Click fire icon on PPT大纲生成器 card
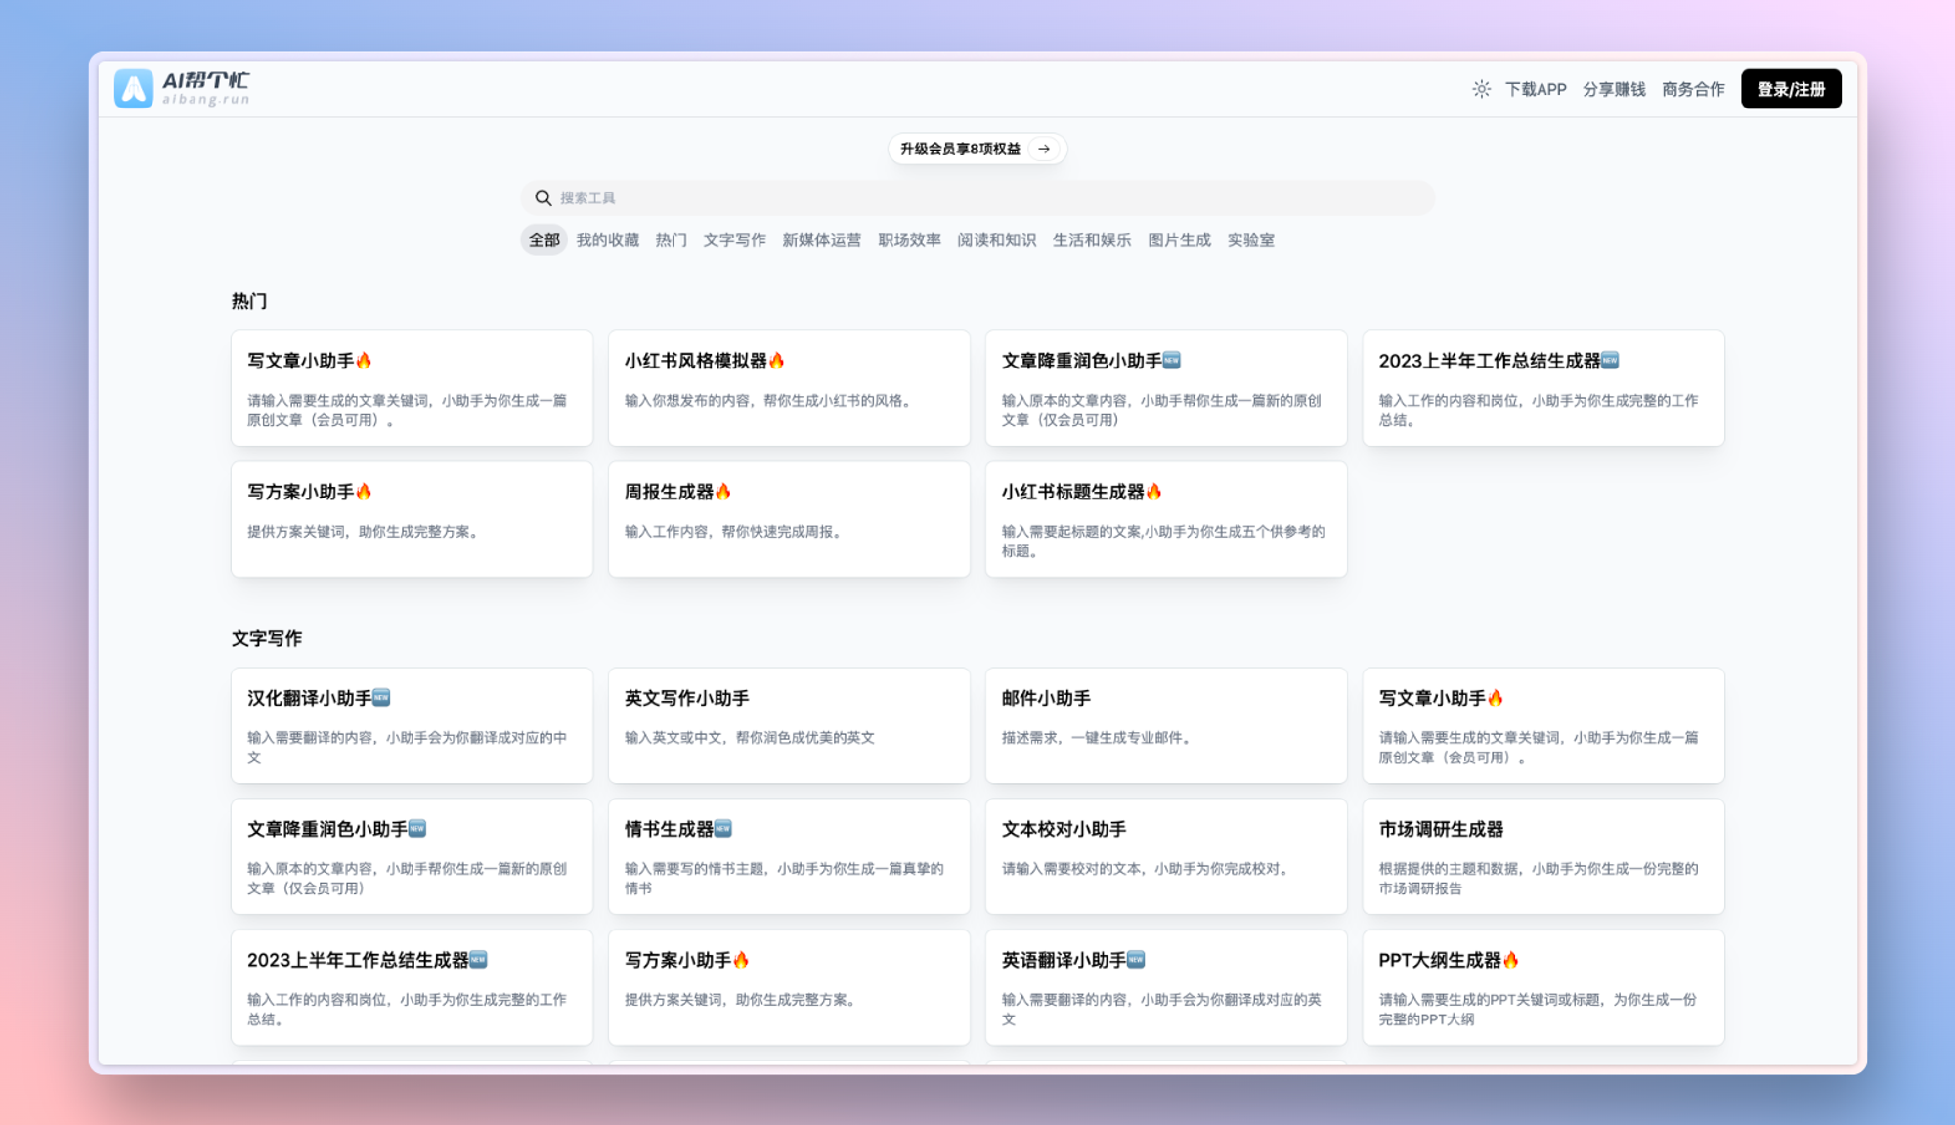 [x=1511, y=960]
